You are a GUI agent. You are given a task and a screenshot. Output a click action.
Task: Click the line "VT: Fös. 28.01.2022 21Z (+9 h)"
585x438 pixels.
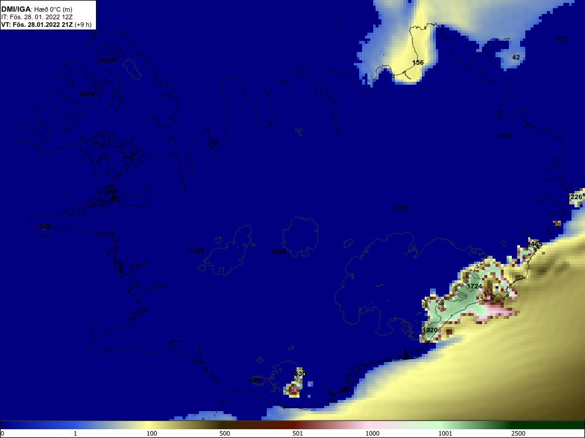point(46,25)
